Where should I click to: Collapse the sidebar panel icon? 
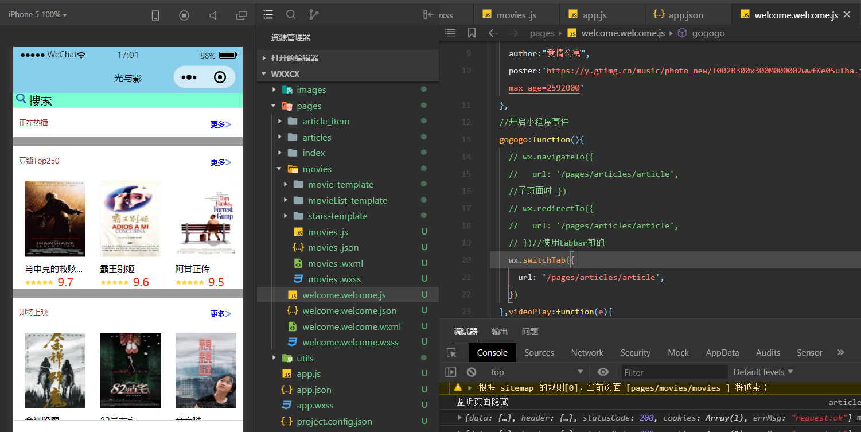(x=428, y=14)
